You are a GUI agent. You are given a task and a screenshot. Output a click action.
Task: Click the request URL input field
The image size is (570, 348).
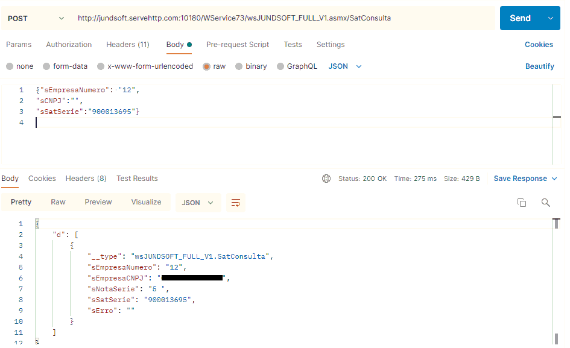[x=283, y=18]
